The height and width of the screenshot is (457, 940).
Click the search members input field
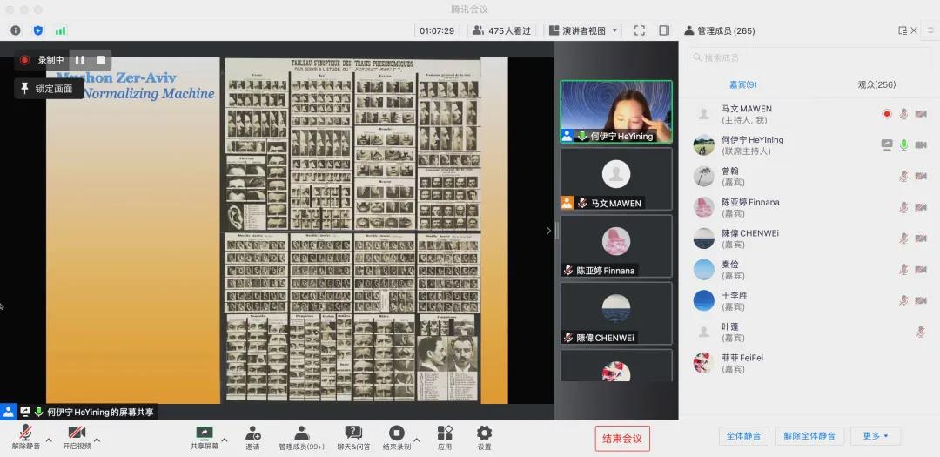coord(809,57)
